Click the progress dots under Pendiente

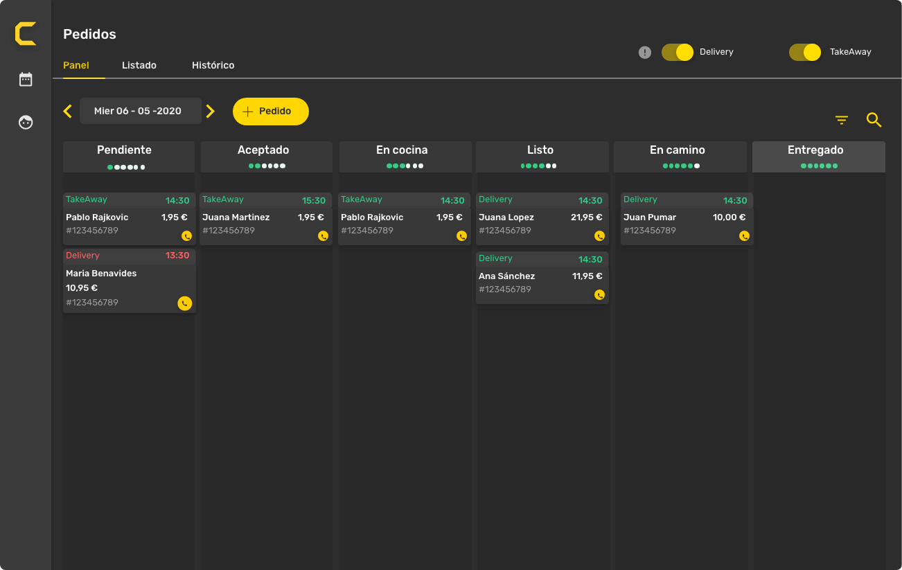[x=126, y=167]
